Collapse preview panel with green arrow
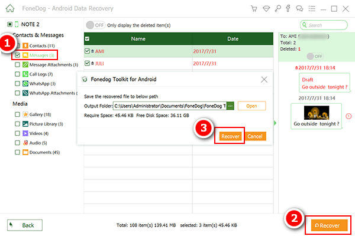 pyautogui.click(x=275, y=123)
